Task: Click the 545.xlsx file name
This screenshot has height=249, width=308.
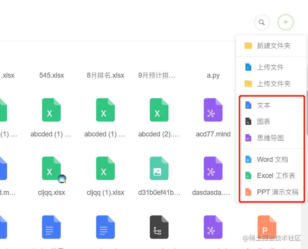Action: (x=51, y=75)
